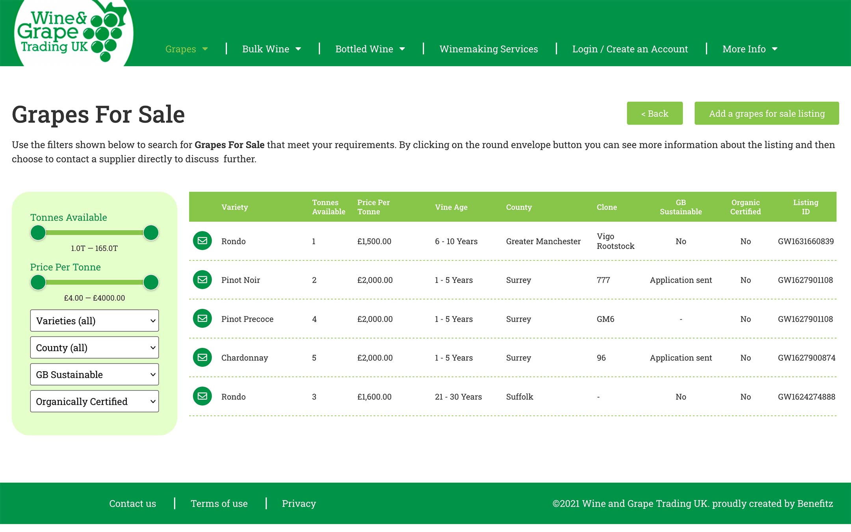Click listing ID GW1627900874

click(x=806, y=358)
